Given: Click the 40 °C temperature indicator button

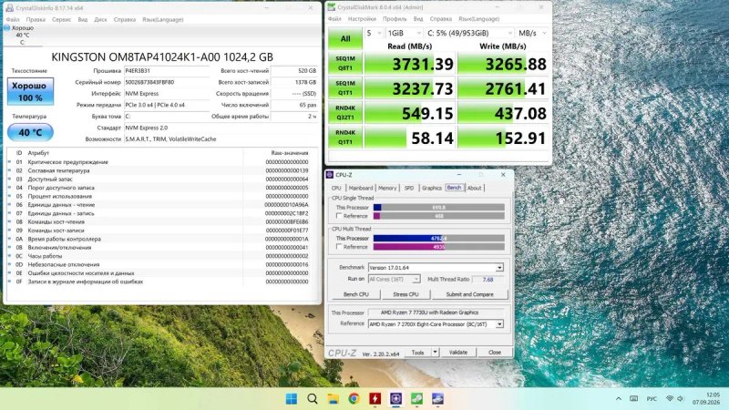Looking at the screenshot, I should tap(30, 132).
